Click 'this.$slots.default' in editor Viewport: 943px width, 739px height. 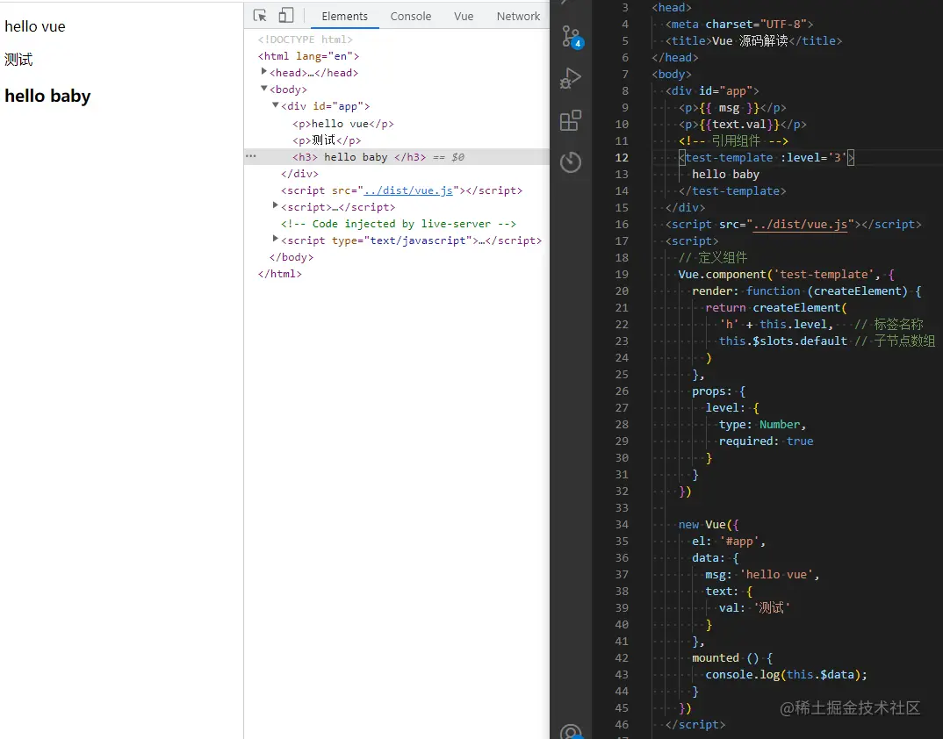point(783,341)
